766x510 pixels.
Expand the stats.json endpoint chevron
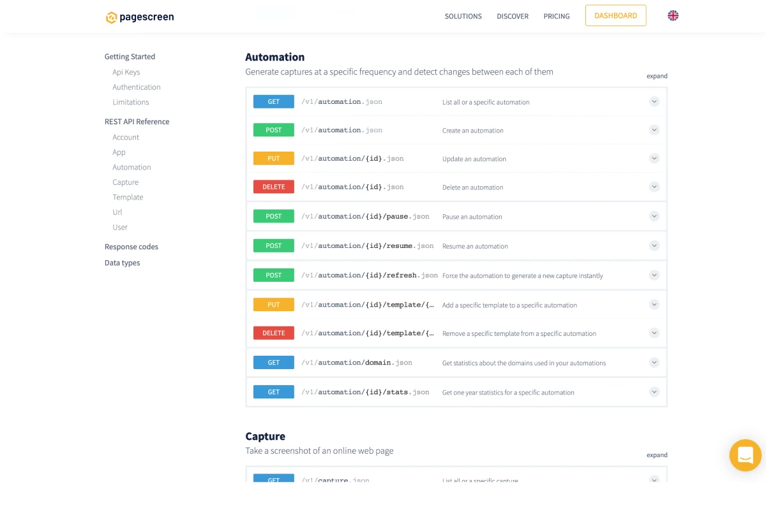click(654, 392)
